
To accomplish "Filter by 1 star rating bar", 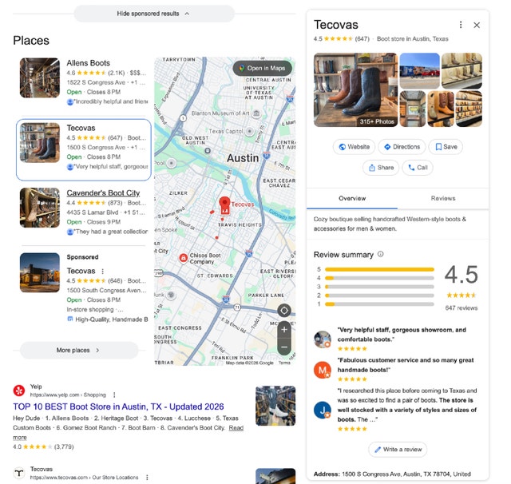I will 379,304.
